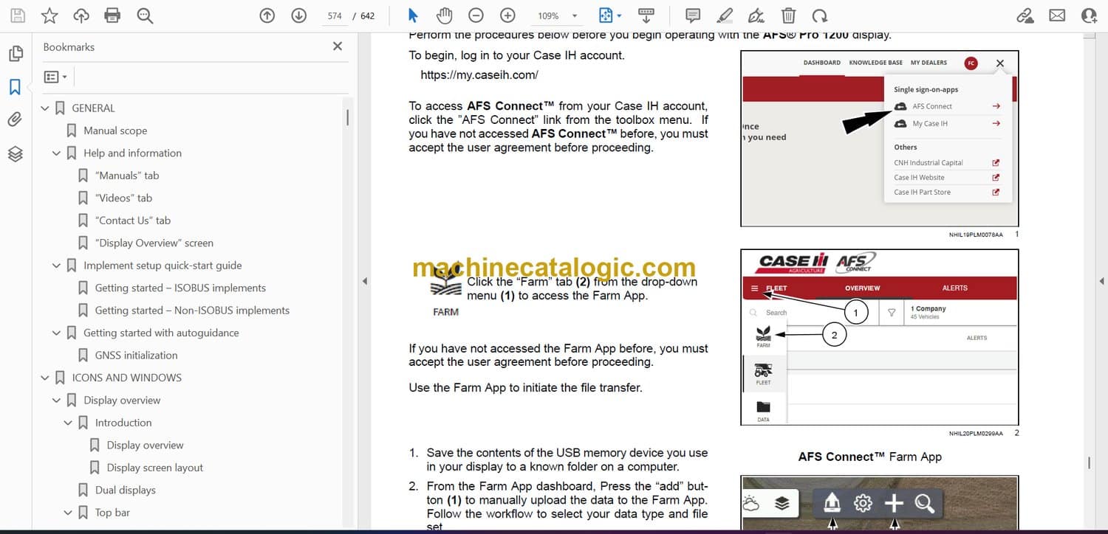Collapse the GENERAL bookmark section
Image resolution: width=1108 pixels, height=534 pixels.
tap(45, 108)
